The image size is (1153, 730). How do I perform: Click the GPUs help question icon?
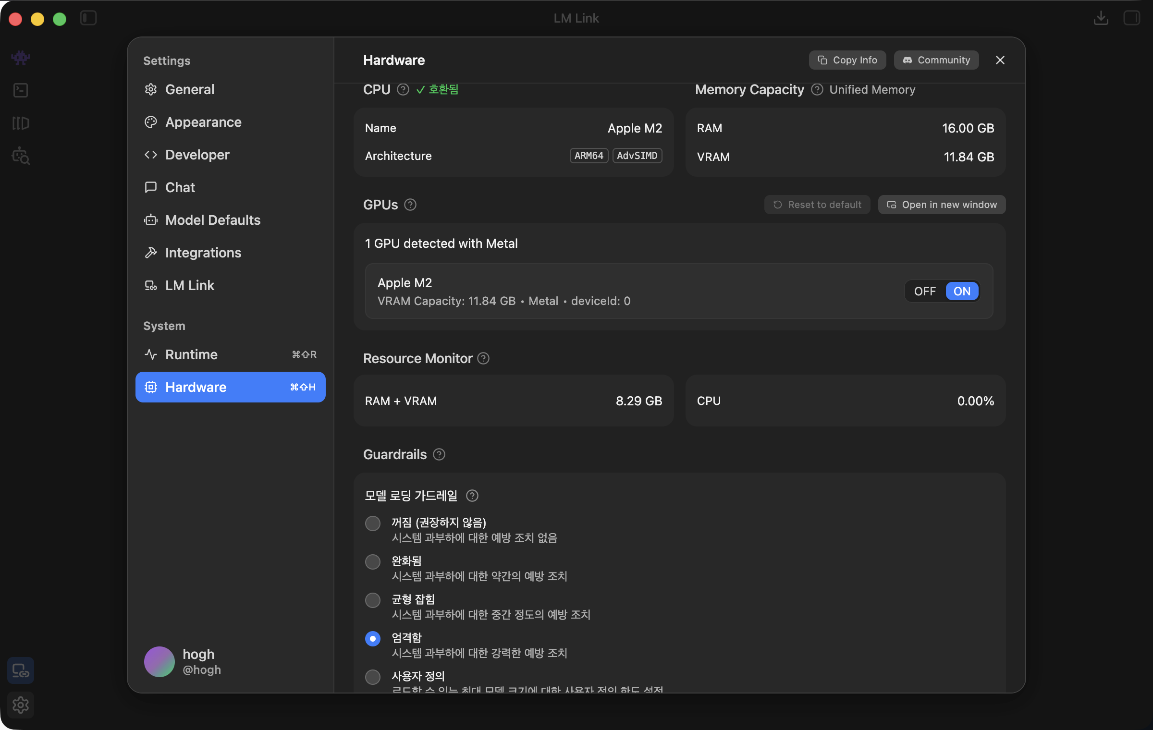click(x=410, y=205)
